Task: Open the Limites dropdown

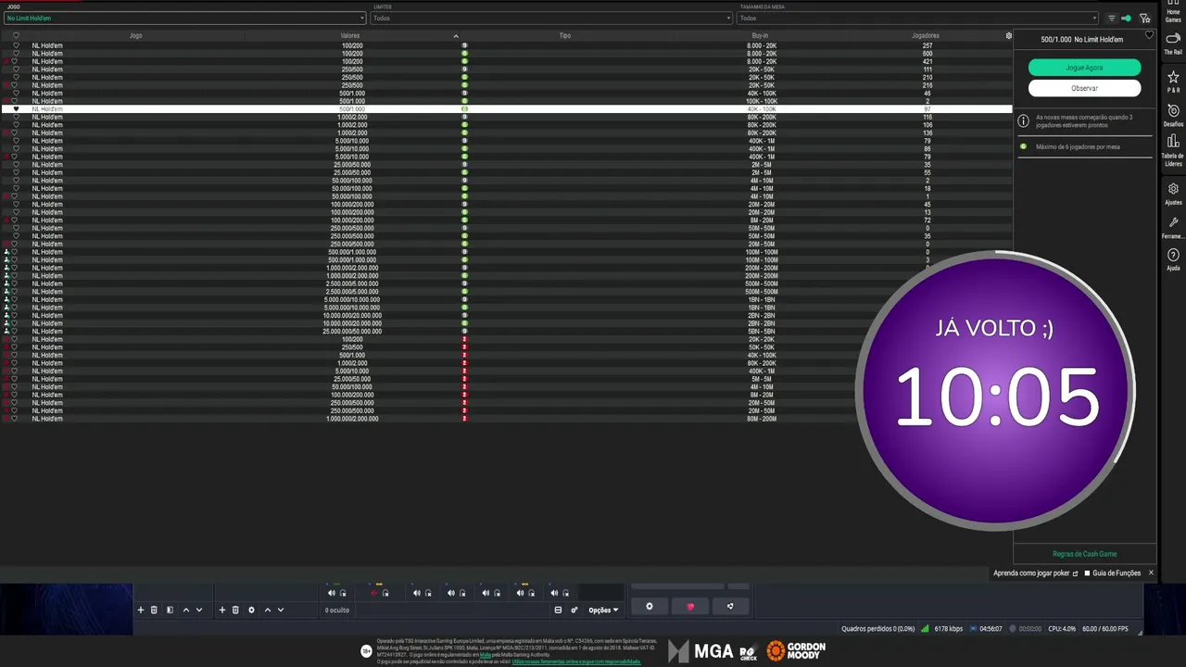Action: [x=551, y=19]
